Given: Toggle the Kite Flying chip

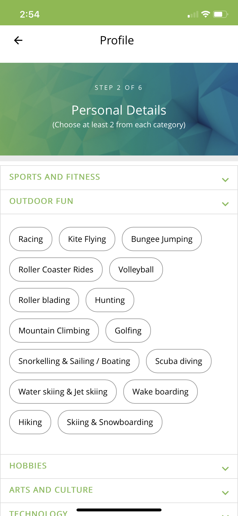Looking at the screenshot, I should tap(87, 239).
